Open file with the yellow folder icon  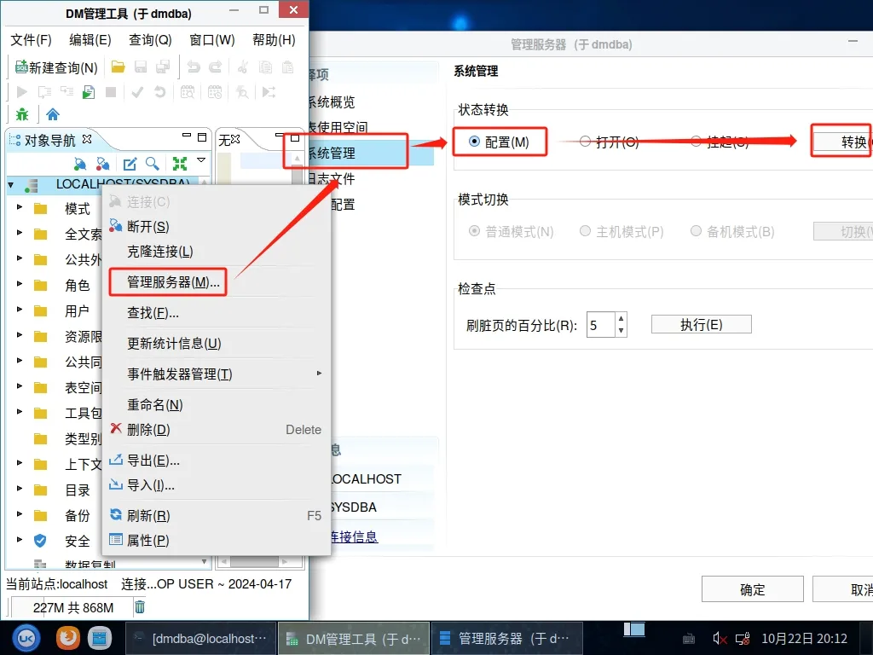coord(119,67)
